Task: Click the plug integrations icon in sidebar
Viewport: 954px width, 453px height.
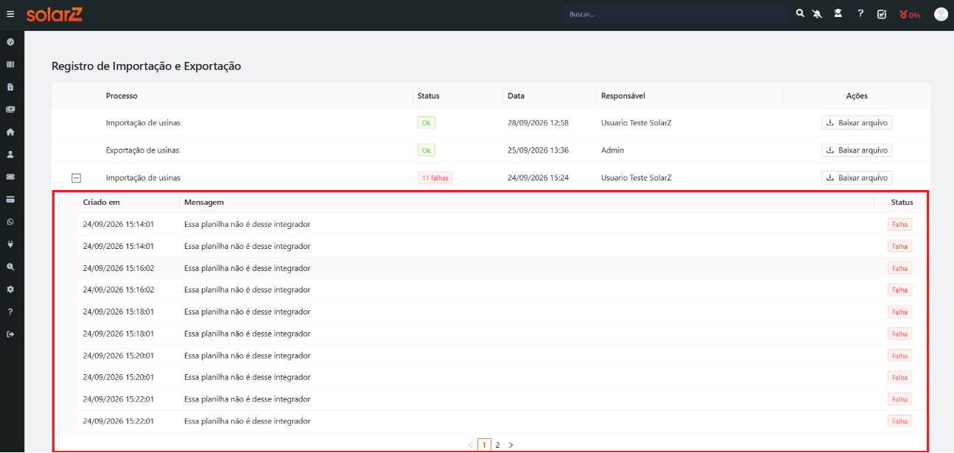Action: (x=10, y=244)
